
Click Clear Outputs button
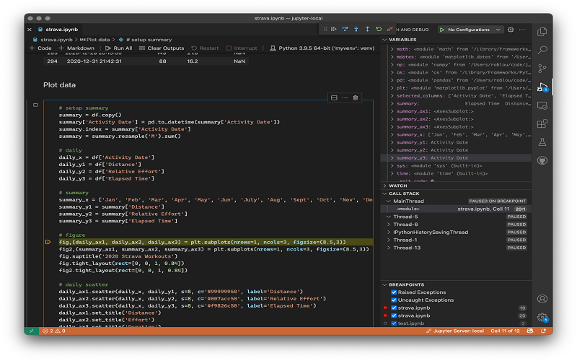click(x=162, y=48)
